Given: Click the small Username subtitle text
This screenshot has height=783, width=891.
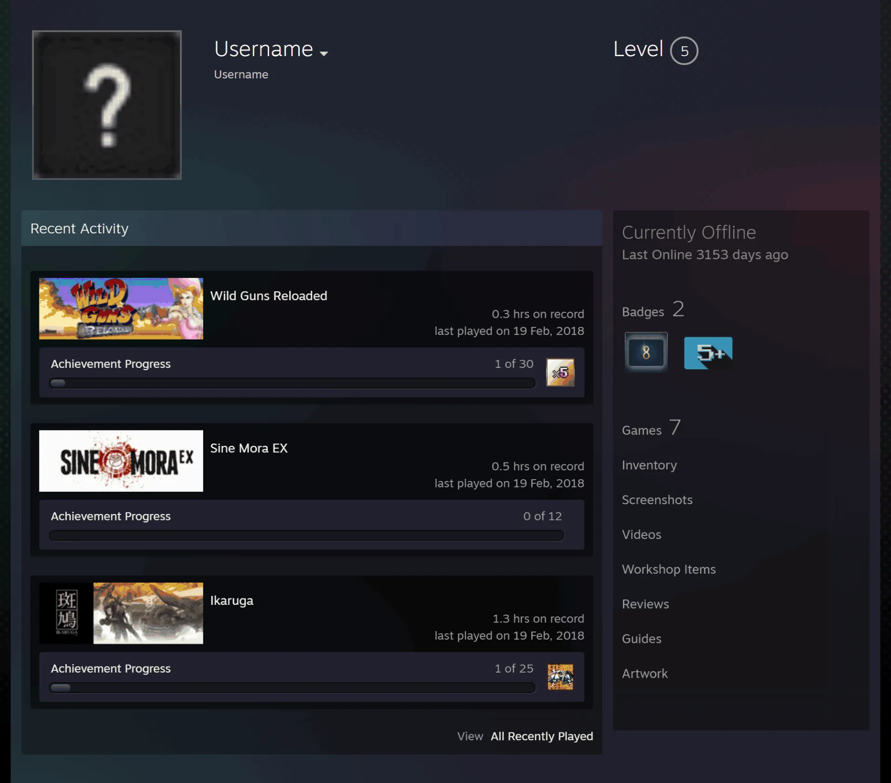Looking at the screenshot, I should [241, 74].
